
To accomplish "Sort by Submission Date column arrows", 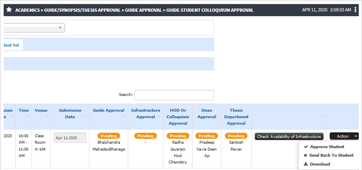I will pos(86,117).
